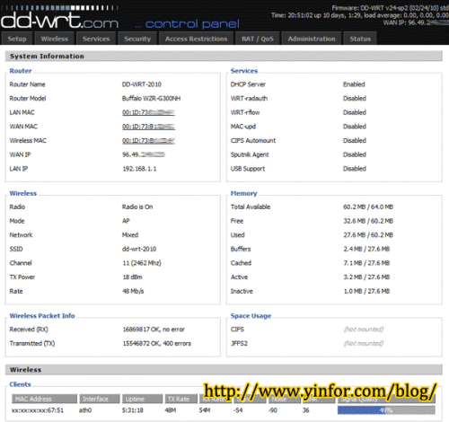Click the SSID value dd-wrt-2010
Image resolution: width=449 pixels, height=422 pixels.
point(139,249)
